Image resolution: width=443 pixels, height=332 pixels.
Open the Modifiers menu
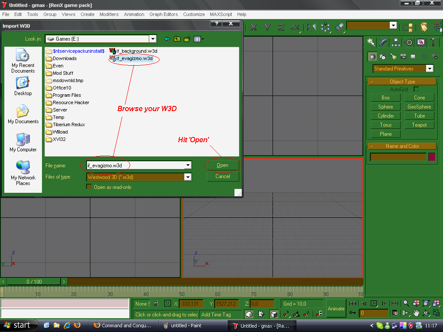[x=109, y=14]
